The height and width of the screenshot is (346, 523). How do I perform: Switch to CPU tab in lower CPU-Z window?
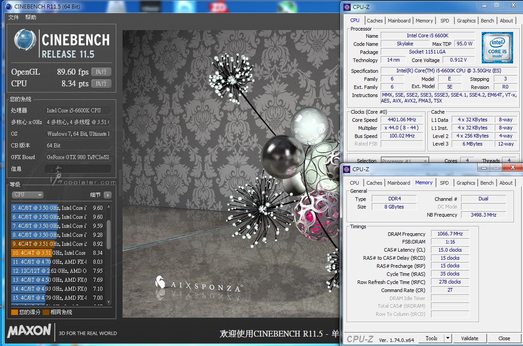[x=355, y=183]
